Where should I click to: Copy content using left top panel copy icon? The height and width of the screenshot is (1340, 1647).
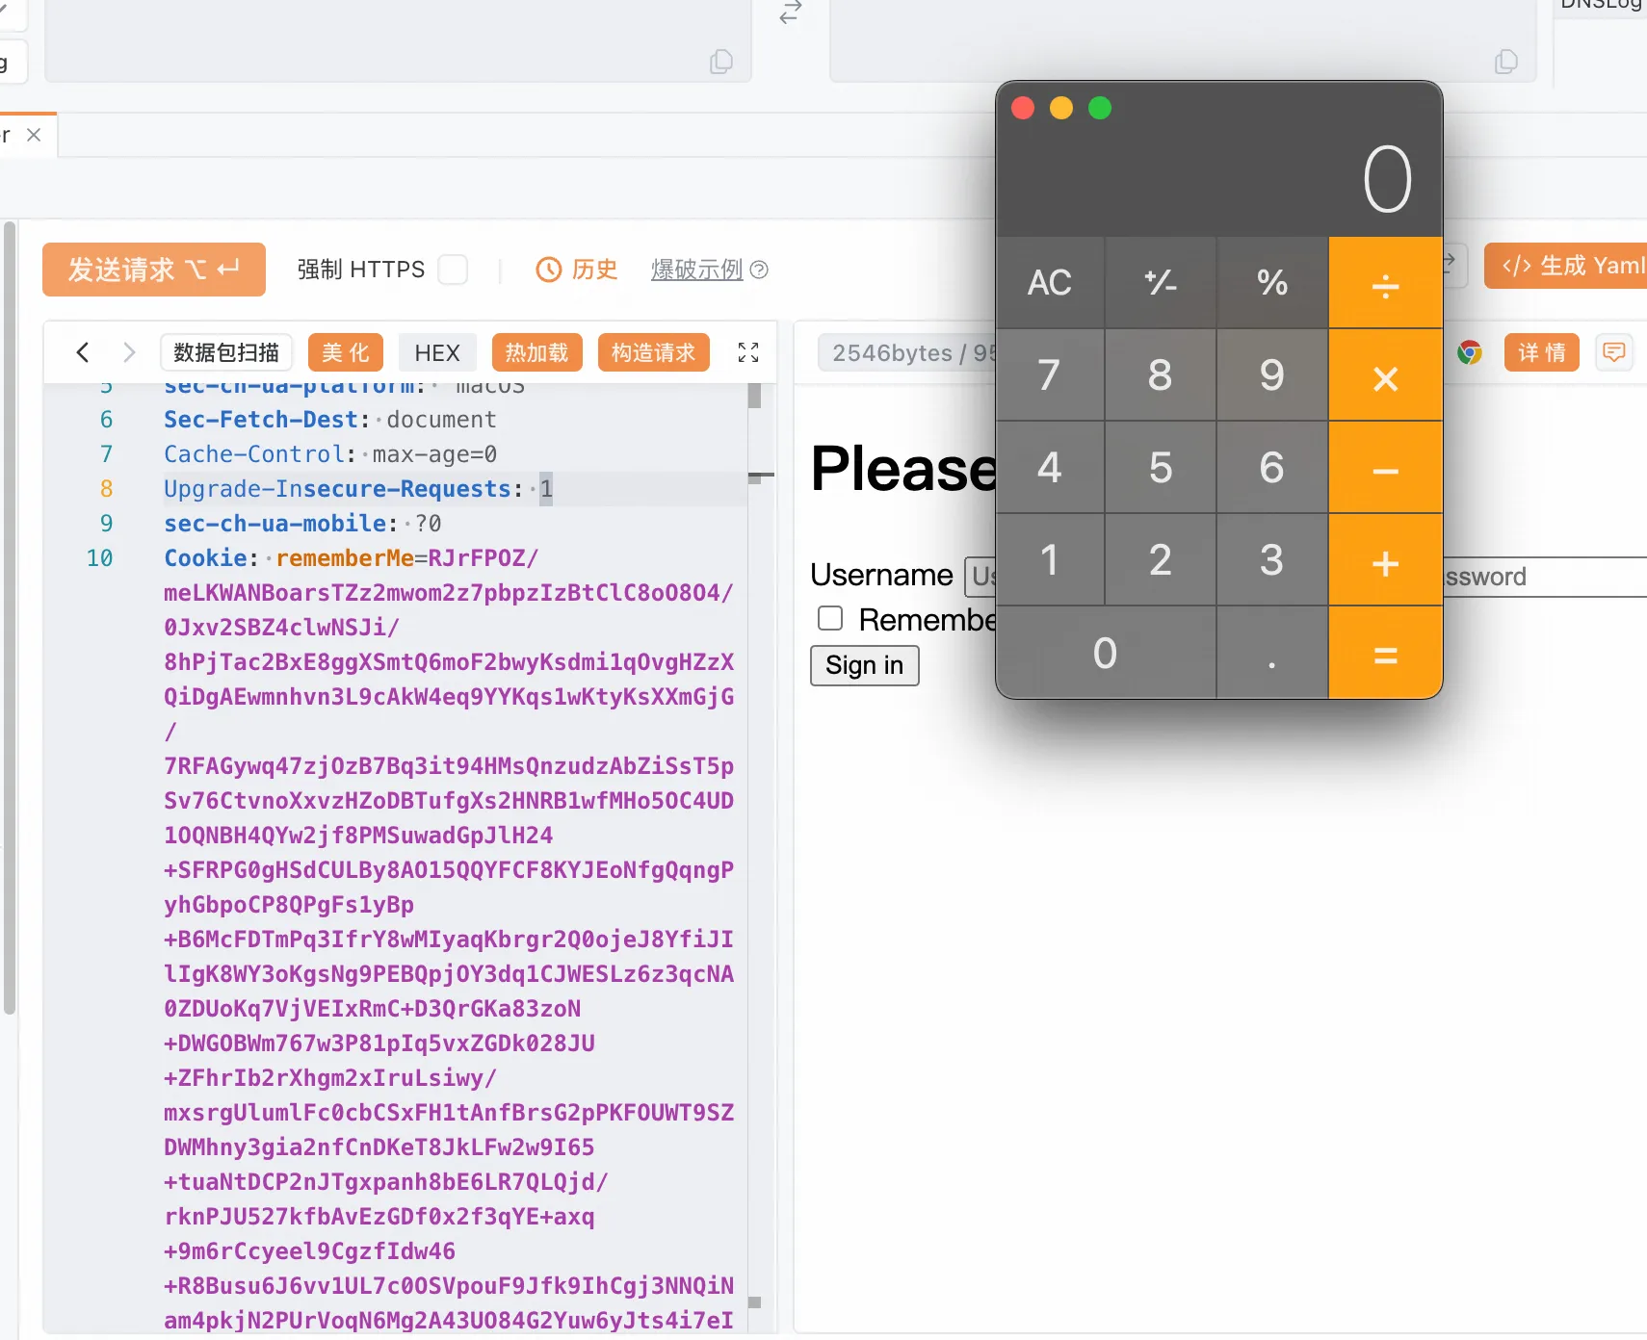coord(720,62)
